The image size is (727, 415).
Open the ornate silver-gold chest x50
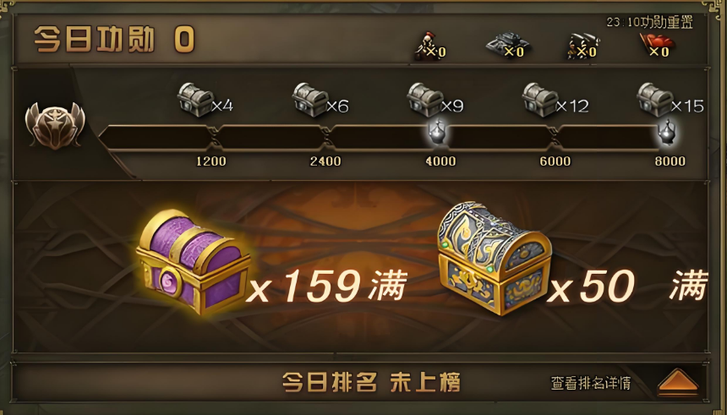click(495, 259)
